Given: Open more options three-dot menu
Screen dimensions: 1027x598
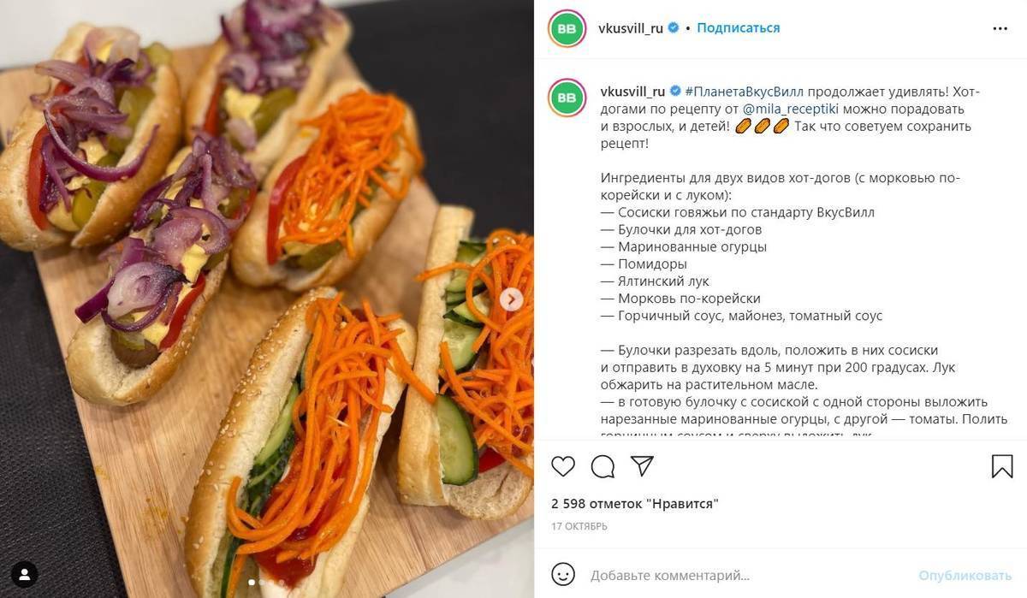Looking at the screenshot, I should 1000,28.
